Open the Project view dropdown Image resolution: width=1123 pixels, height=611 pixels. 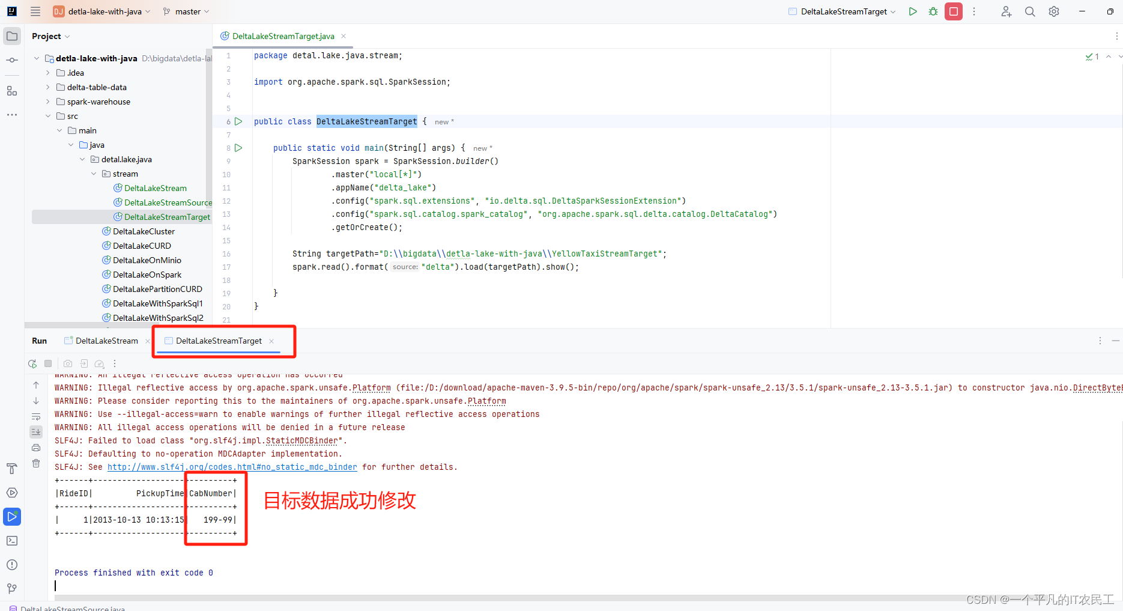point(51,36)
